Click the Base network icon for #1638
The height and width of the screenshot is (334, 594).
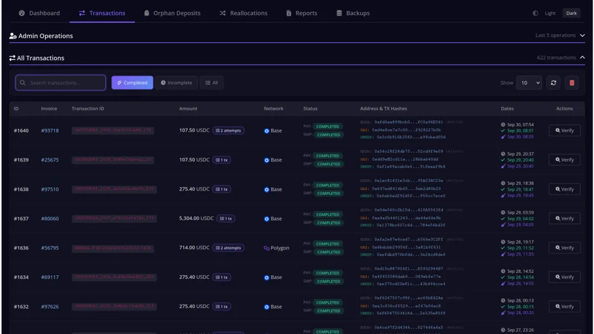click(x=267, y=189)
